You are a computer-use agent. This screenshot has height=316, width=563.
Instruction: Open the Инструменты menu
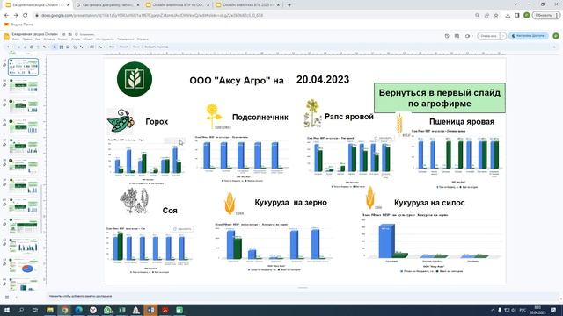[x=105, y=39]
